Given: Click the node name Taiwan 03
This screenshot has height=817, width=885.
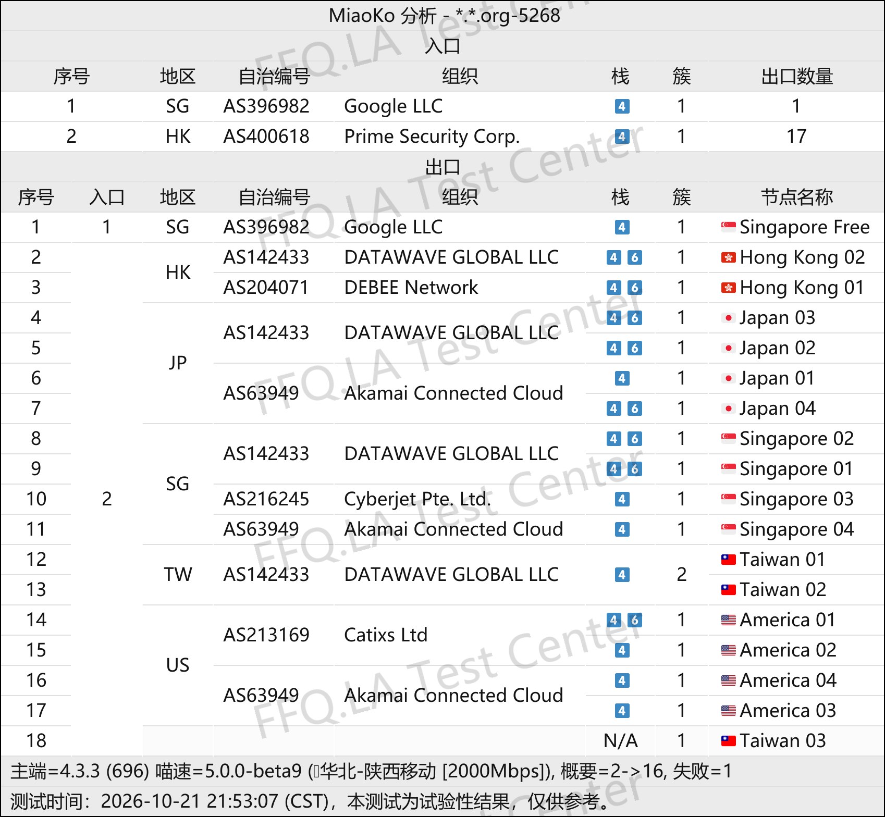Looking at the screenshot, I should 783,741.
